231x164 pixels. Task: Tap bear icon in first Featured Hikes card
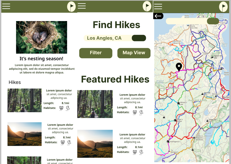click(135, 112)
